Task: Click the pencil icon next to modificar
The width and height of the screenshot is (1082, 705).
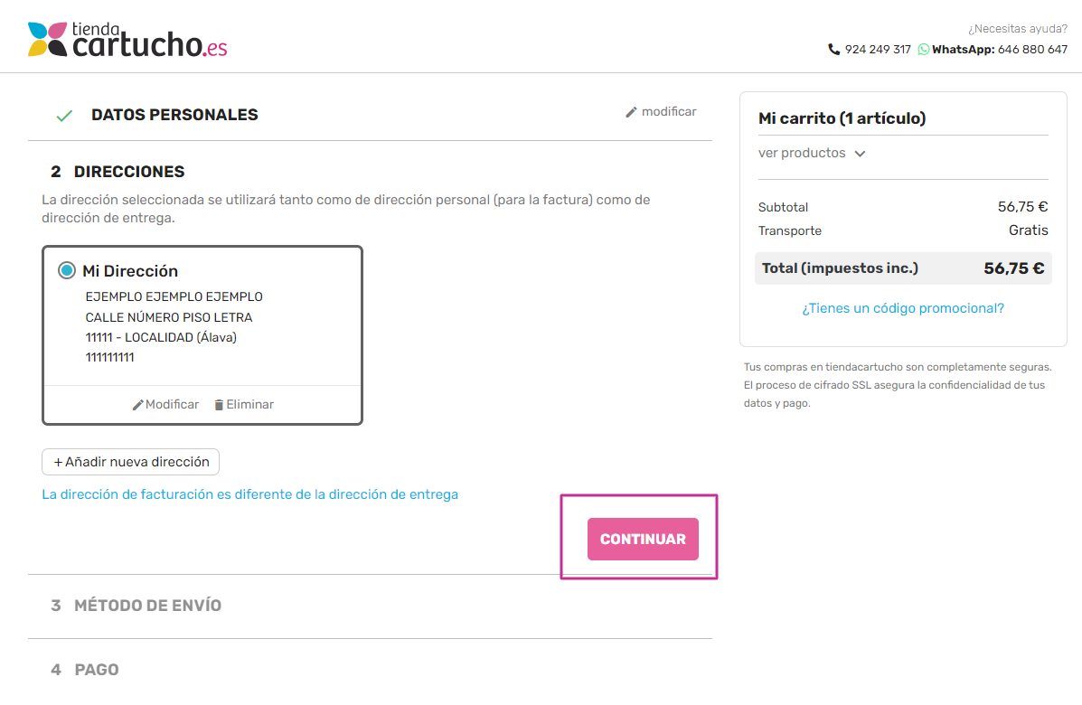Action: pyautogui.click(x=631, y=112)
